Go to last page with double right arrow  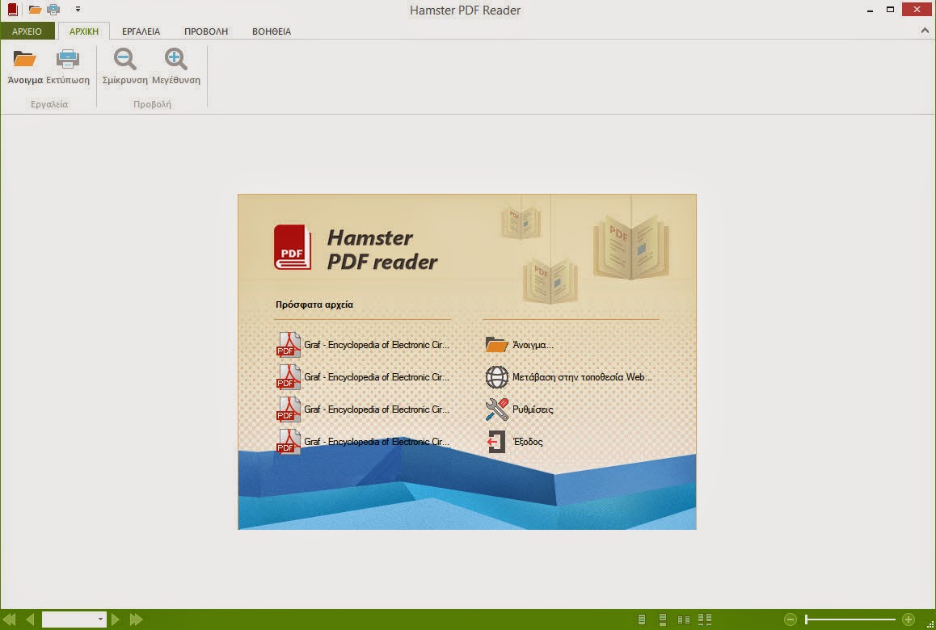[136, 619]
